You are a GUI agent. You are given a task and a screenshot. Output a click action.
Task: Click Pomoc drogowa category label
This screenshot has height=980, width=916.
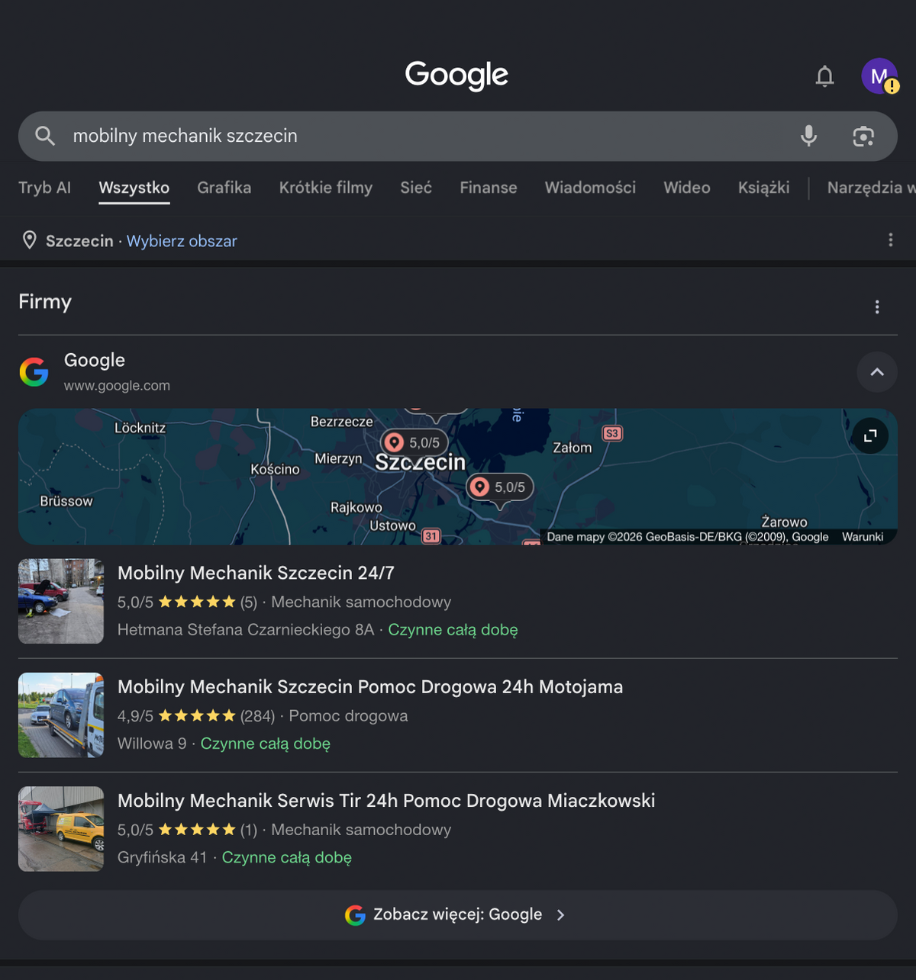point(348,716)
